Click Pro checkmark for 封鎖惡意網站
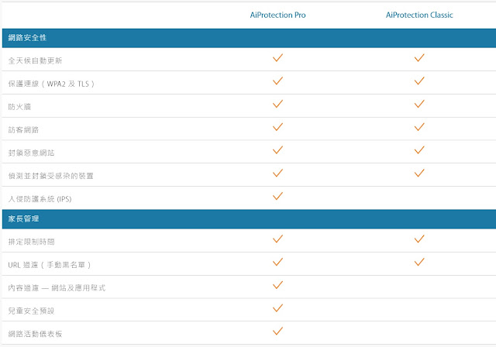The width and height of the screenshot is (496, 347). coord(277,150)
